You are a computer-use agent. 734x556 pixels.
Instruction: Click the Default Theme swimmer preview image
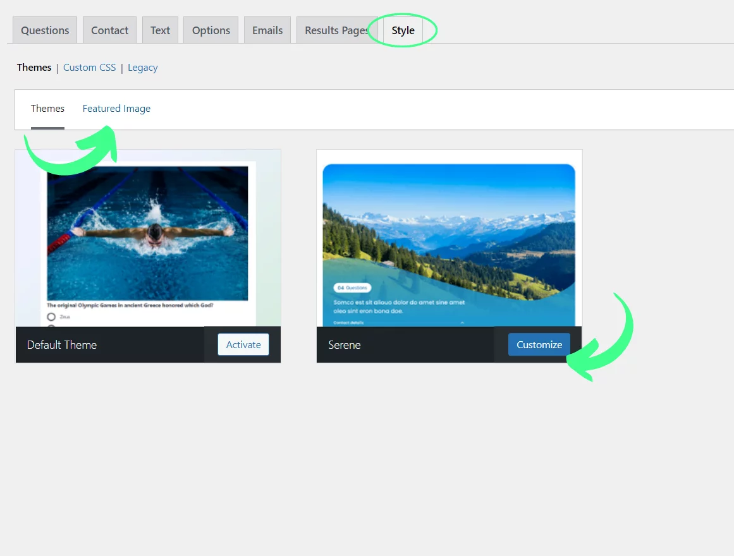pyautogui.click(x=147, y=233)
